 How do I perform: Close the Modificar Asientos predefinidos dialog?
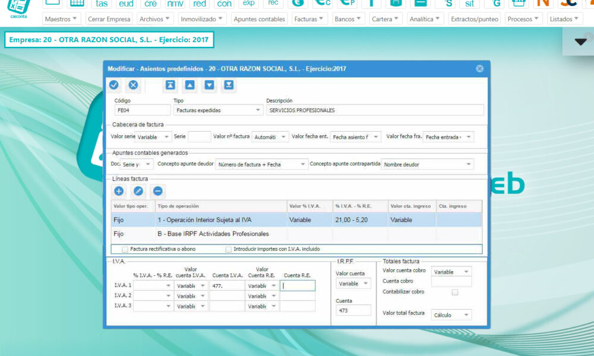(479, 68)
